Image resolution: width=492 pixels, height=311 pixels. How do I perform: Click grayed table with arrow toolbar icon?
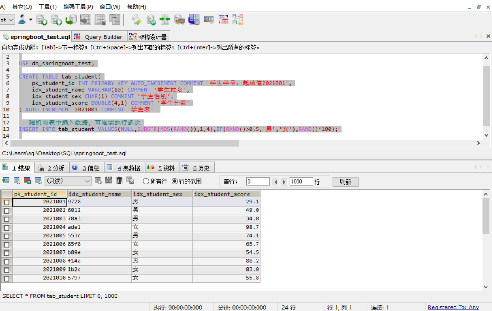85,20
